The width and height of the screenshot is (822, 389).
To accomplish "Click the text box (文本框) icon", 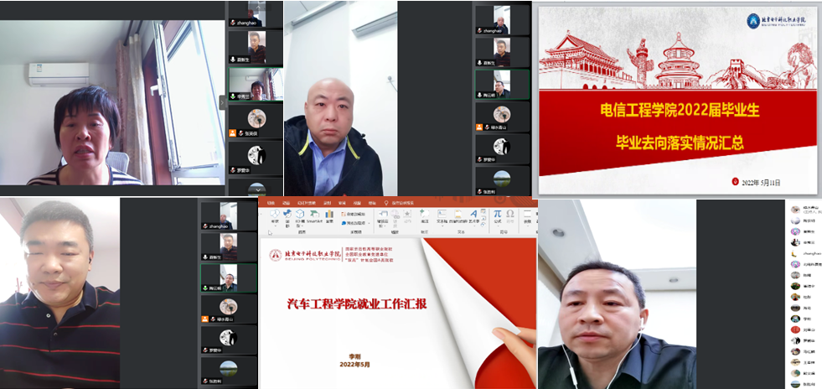I will (442, 216).
